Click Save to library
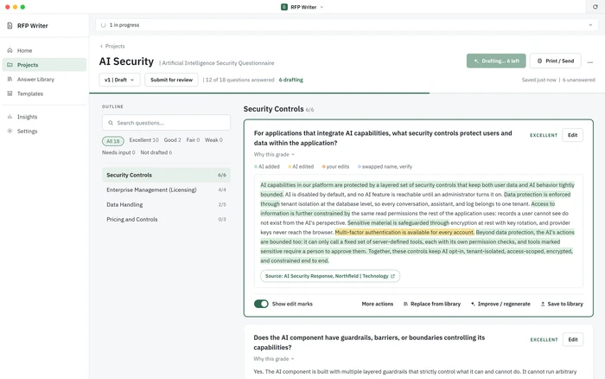 click(x=562, y=304)
